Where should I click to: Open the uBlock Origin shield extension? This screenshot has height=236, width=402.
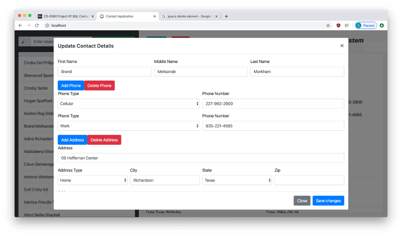[x=338, y=25]
